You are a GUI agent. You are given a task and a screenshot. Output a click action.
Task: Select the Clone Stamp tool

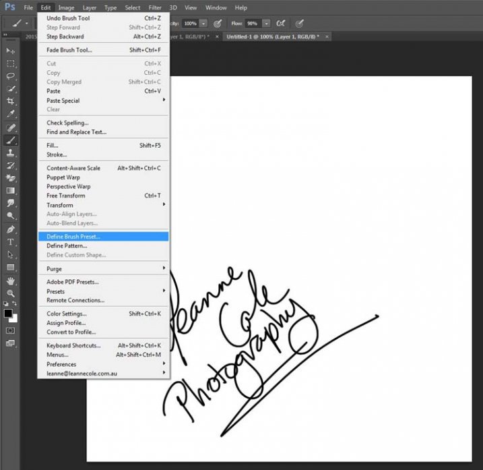(x=11, y=153)
